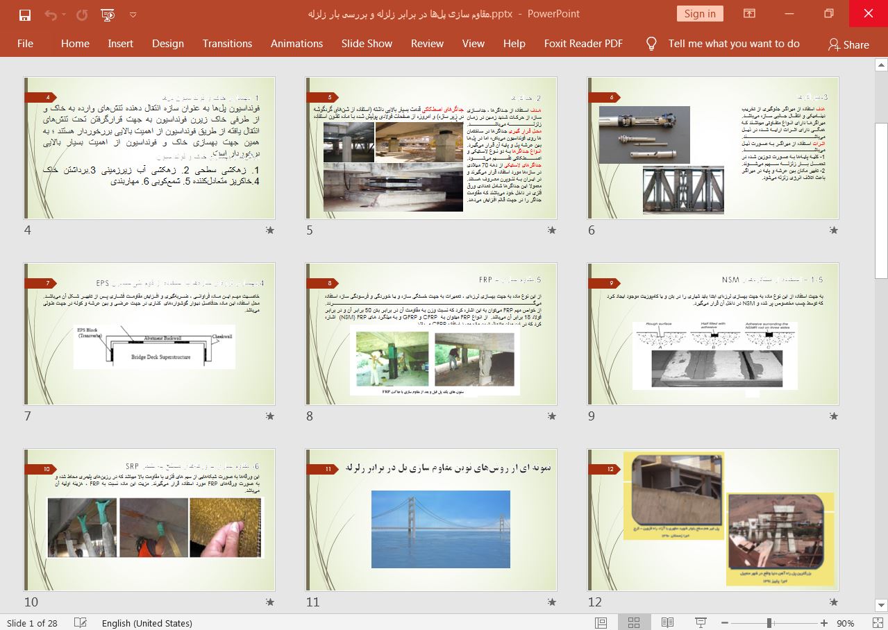Screen dimensions: 888x630
Task: Start slideshow from beginning via toolbar icon
Action: click(x=108, y=15)
